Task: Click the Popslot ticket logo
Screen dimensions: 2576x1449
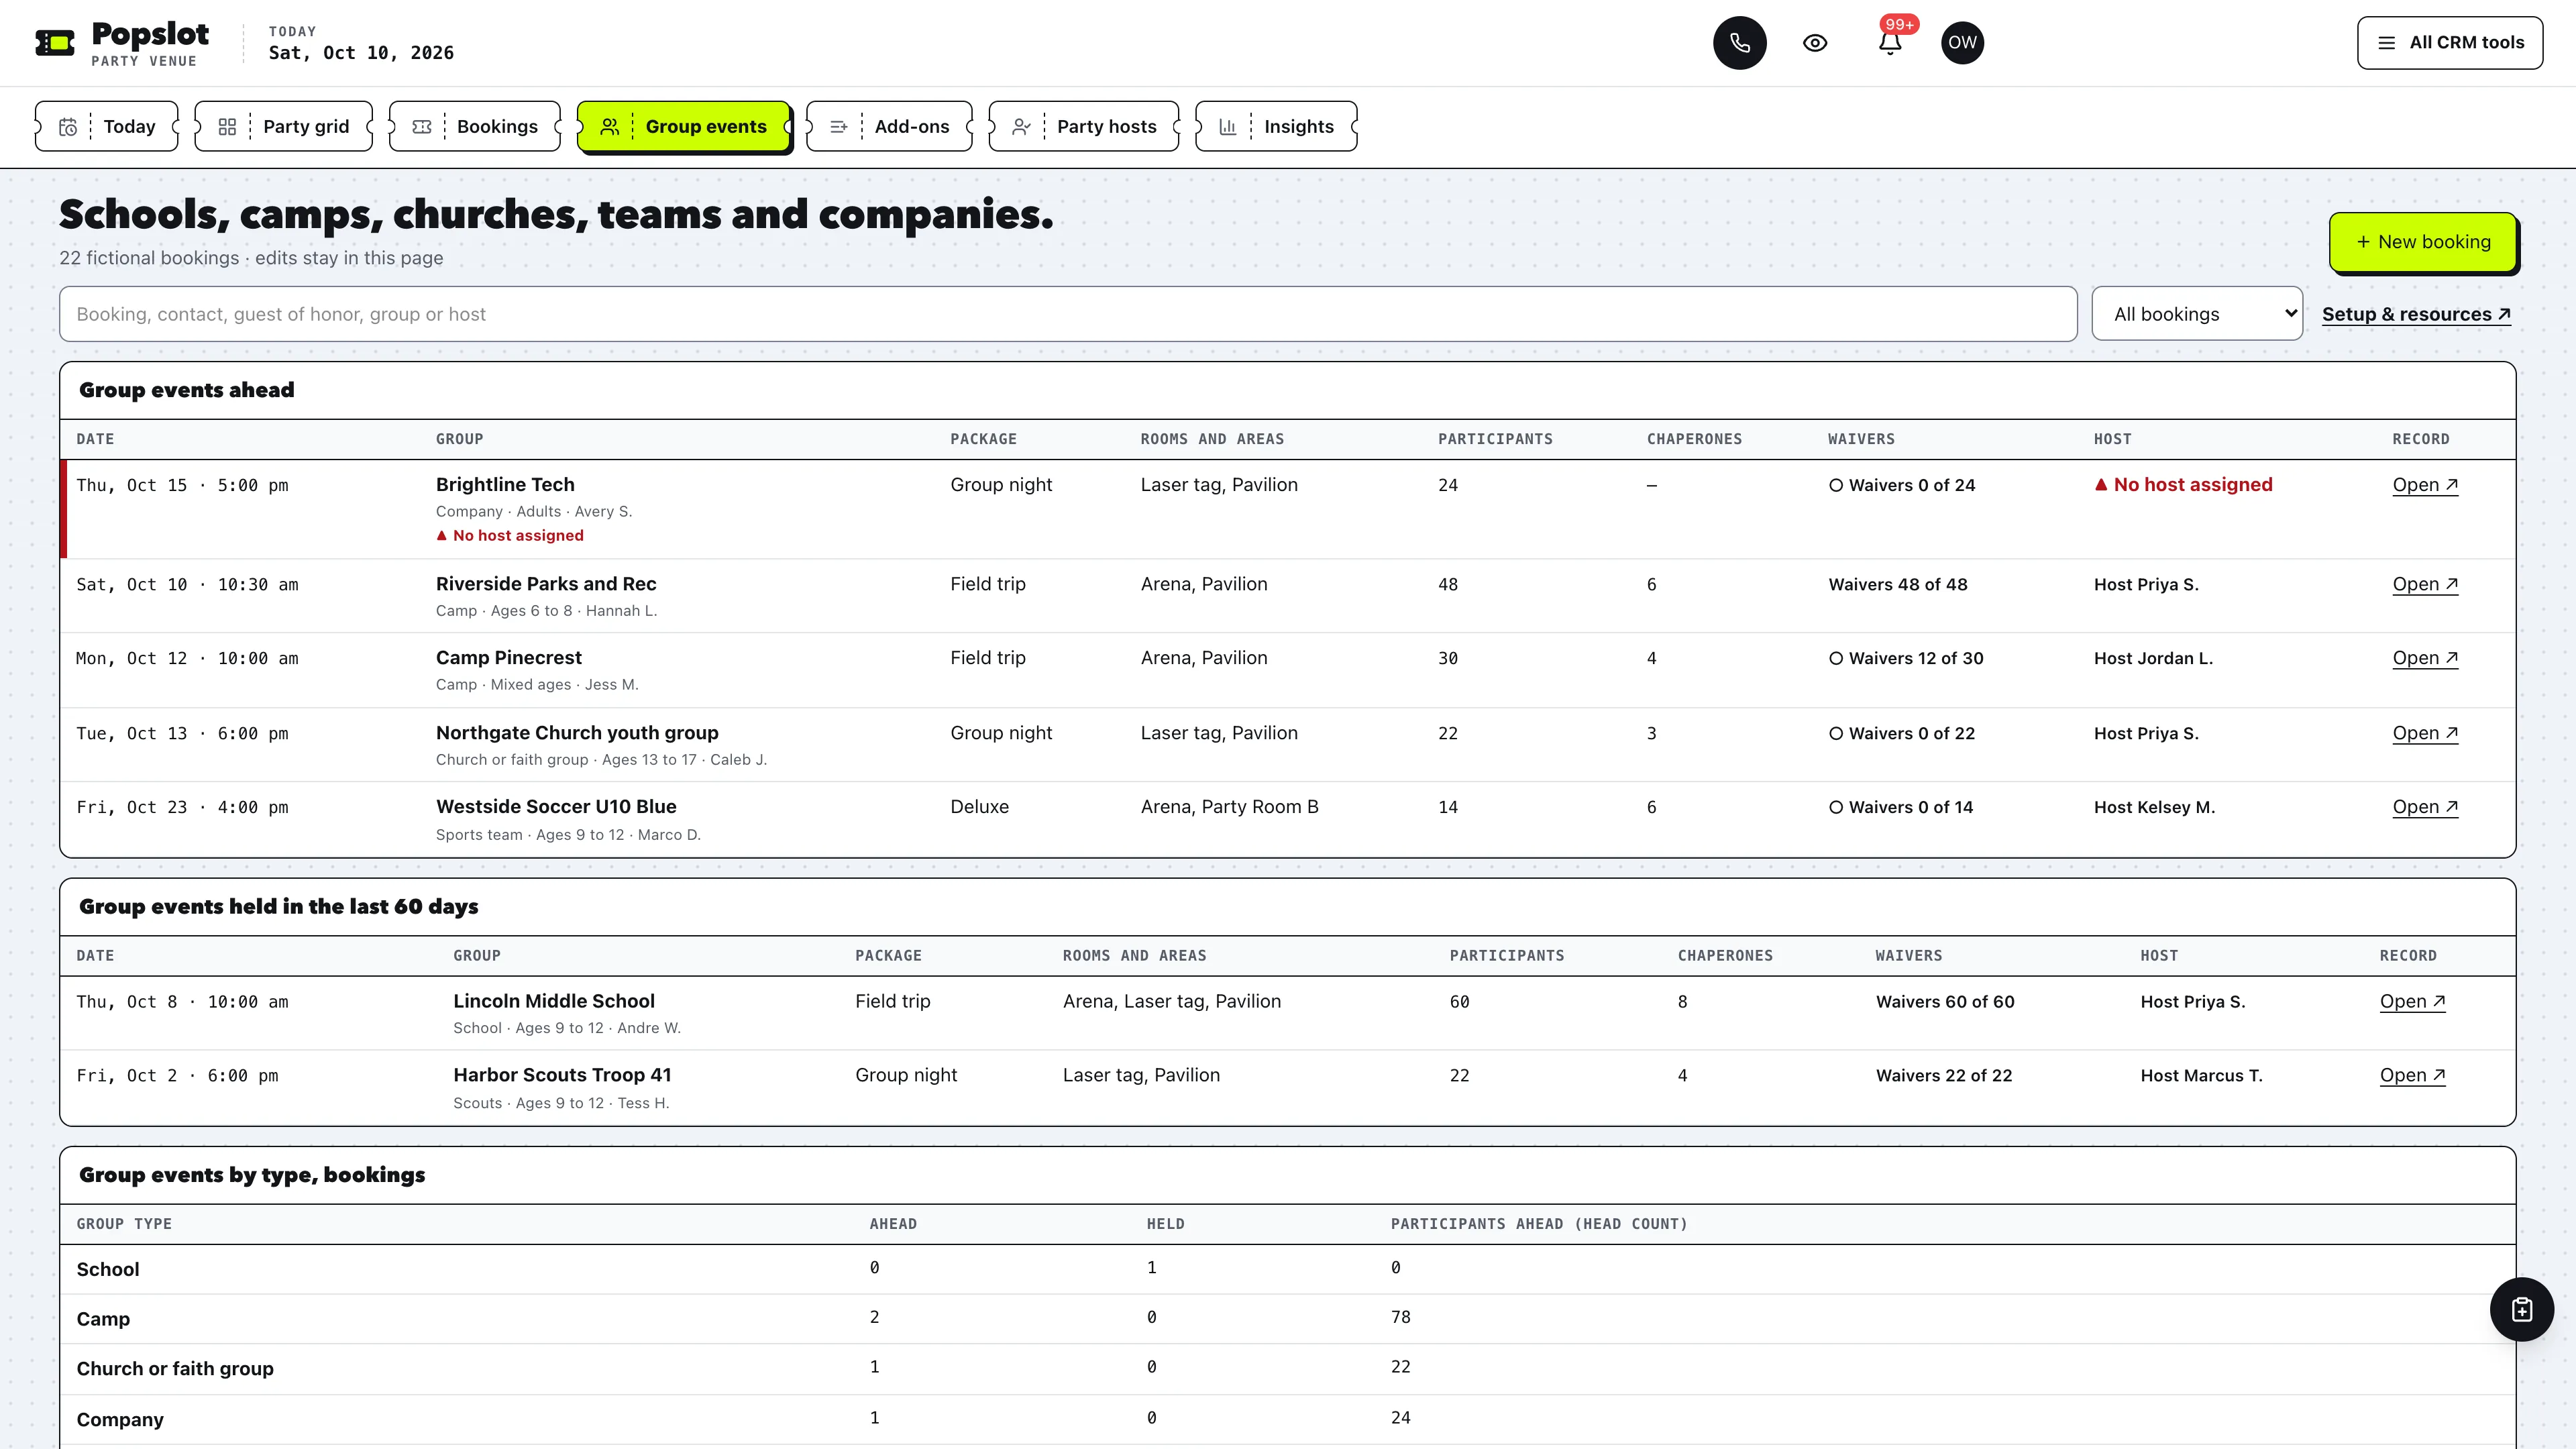Action: tap(55, 43)
